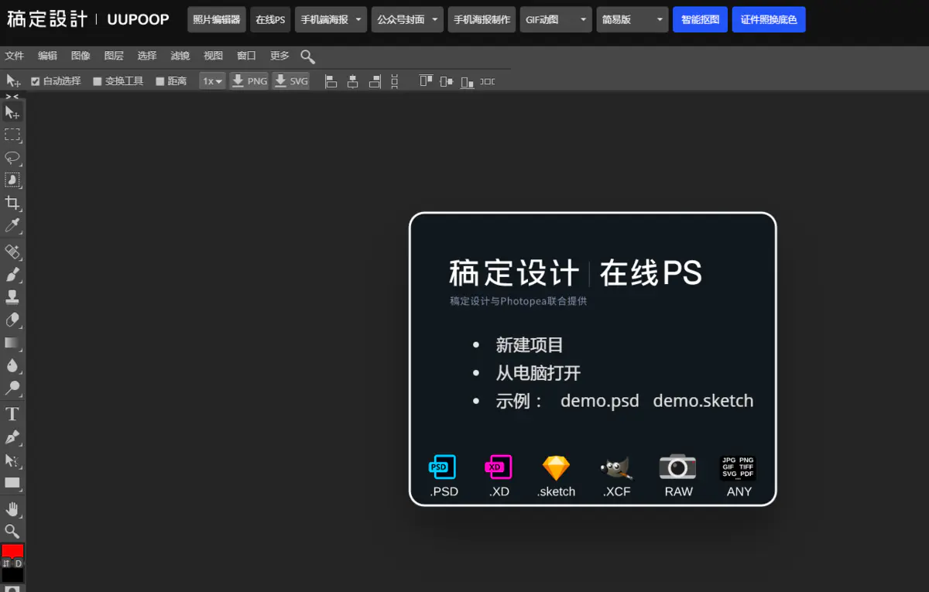
Task: Click the 新建项目 link
Action: (530, 345)
